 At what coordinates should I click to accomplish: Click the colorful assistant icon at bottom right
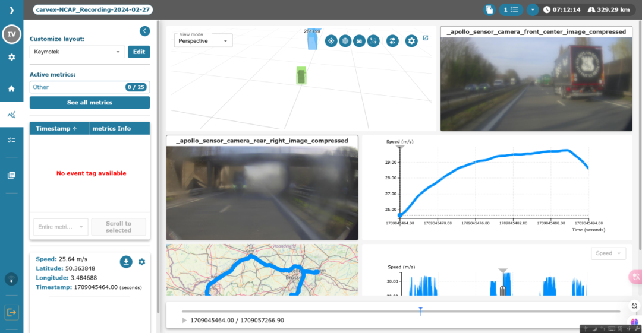(634, 322)
